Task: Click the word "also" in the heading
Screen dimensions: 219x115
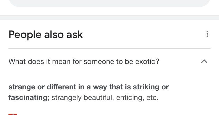Action: pyautogui.click(x=54, y=35)
